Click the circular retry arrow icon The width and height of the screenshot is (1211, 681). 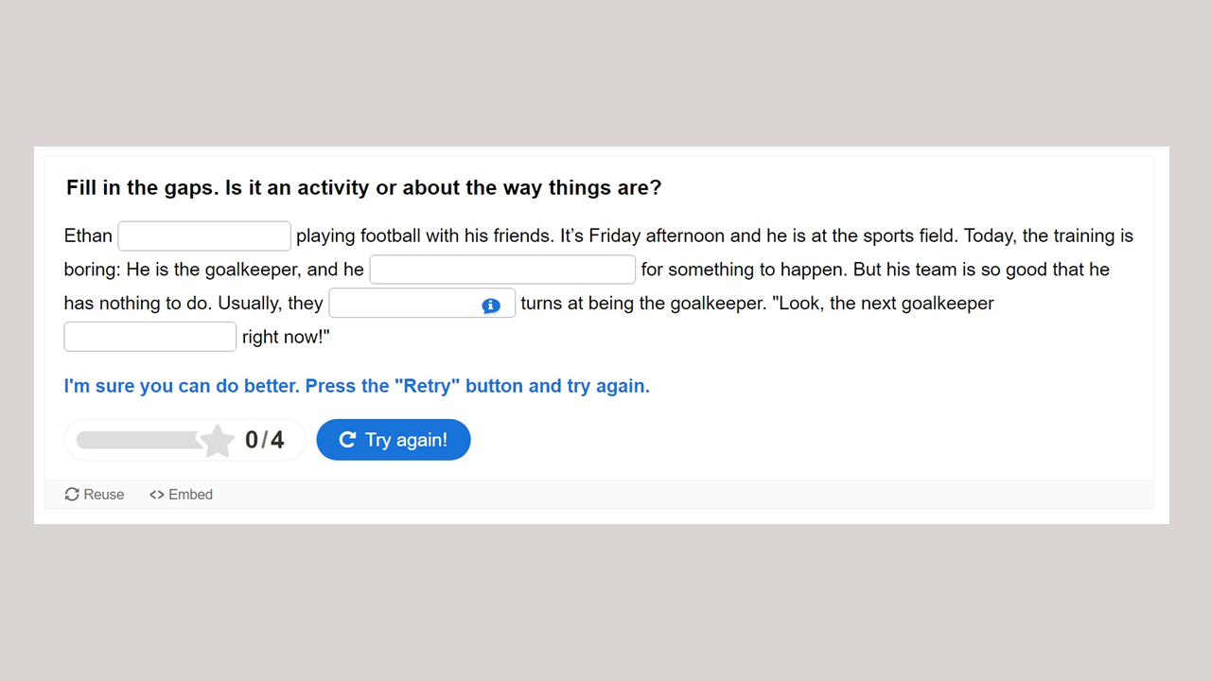(347, 440)
